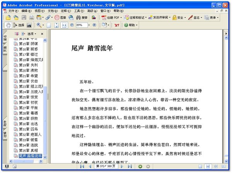Open the 高级 menu
Image resolution: width=232 pixels, height=173 pixels.
92,11
